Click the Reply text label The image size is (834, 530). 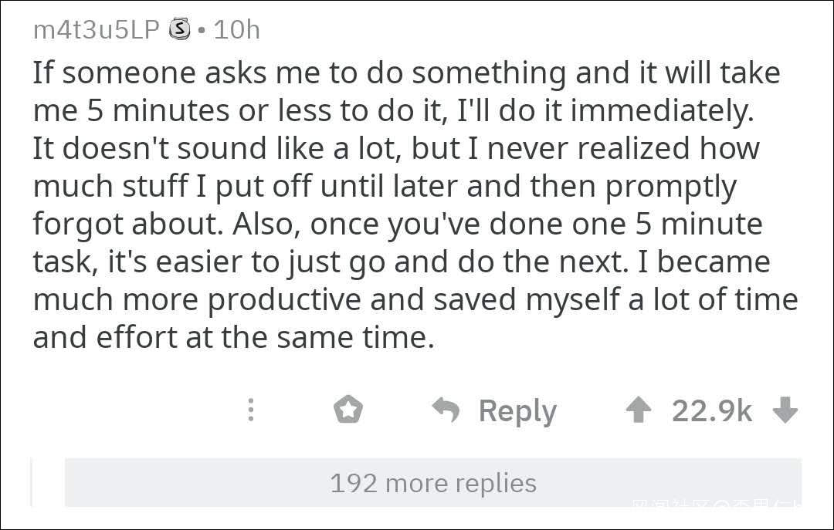coord(517,410)
